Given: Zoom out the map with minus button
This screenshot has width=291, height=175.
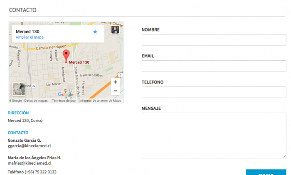Looking at the screenshot, I should (x=115, y=91).
